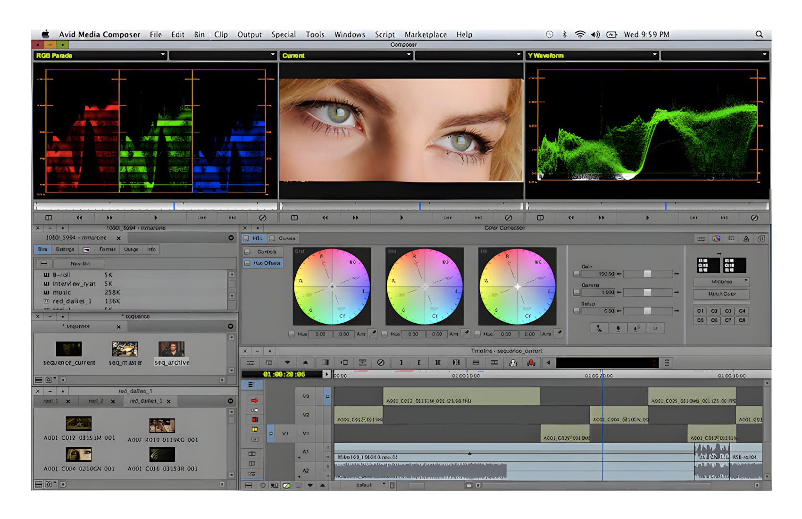802x519 pixels.
Task: Click the Highlight color wheel center
Action: (518, 286)
